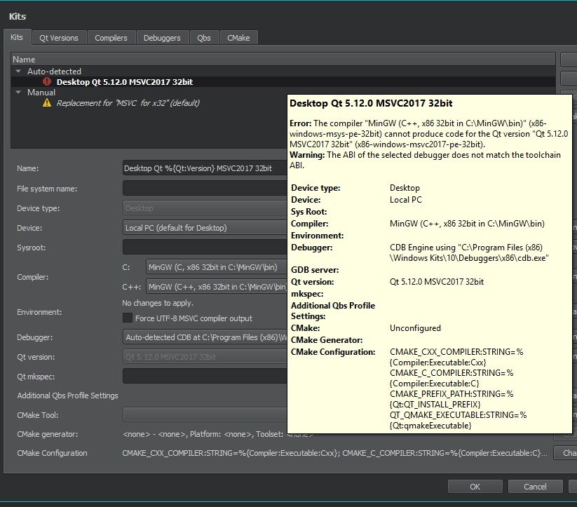The image size is (577, 507).
Task: Click the tooltip title Desktop Qt 5.12.0 MSVC2017 32bit
Action: tap(371, 103)
